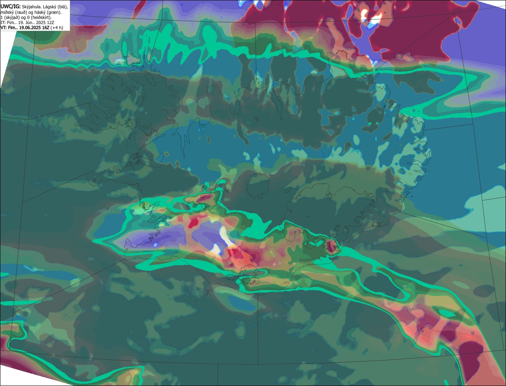Click the 'Skýjahula. Lágský (blá),' legend line

coord(45,7)
